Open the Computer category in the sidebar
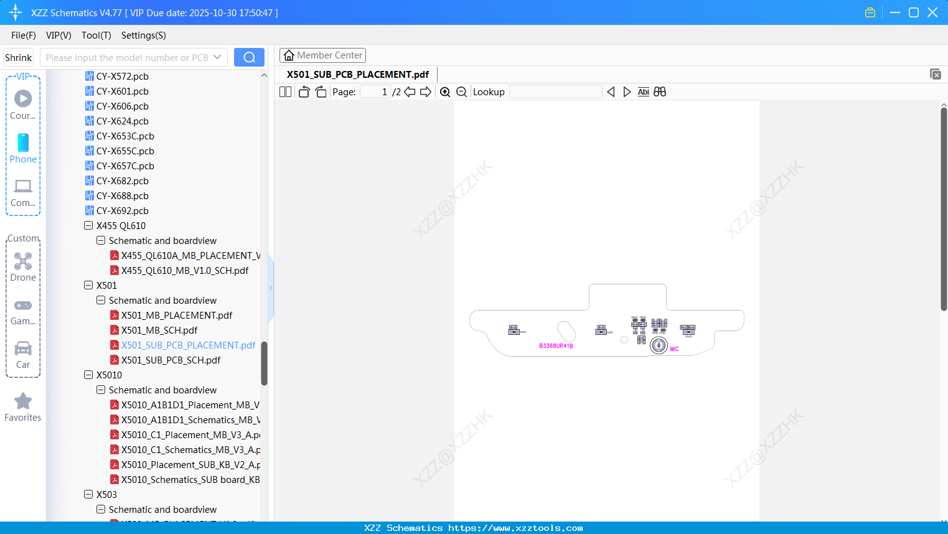Image resolution: width=948 pixels, height=534 pixels. [x=23, y=192]
